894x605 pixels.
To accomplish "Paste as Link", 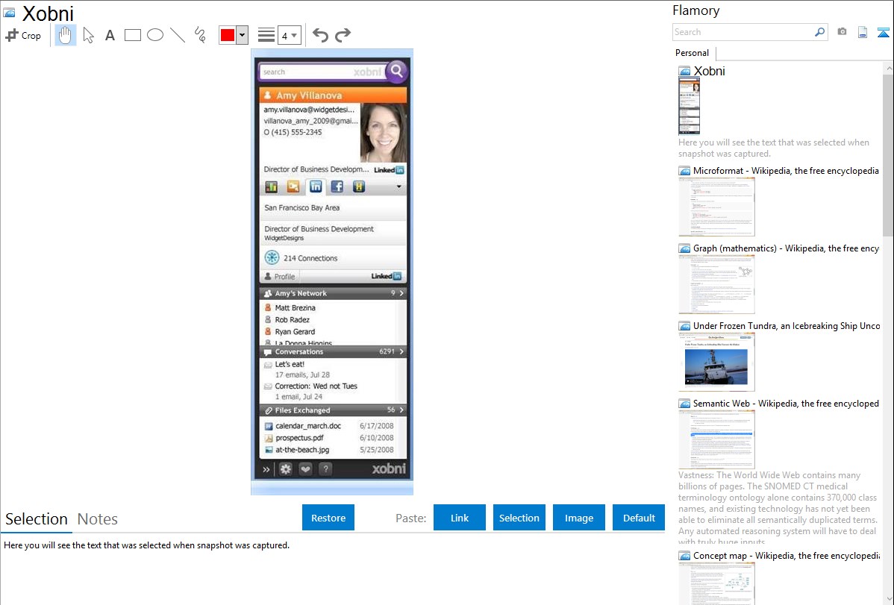I will [x=460, y=518].
